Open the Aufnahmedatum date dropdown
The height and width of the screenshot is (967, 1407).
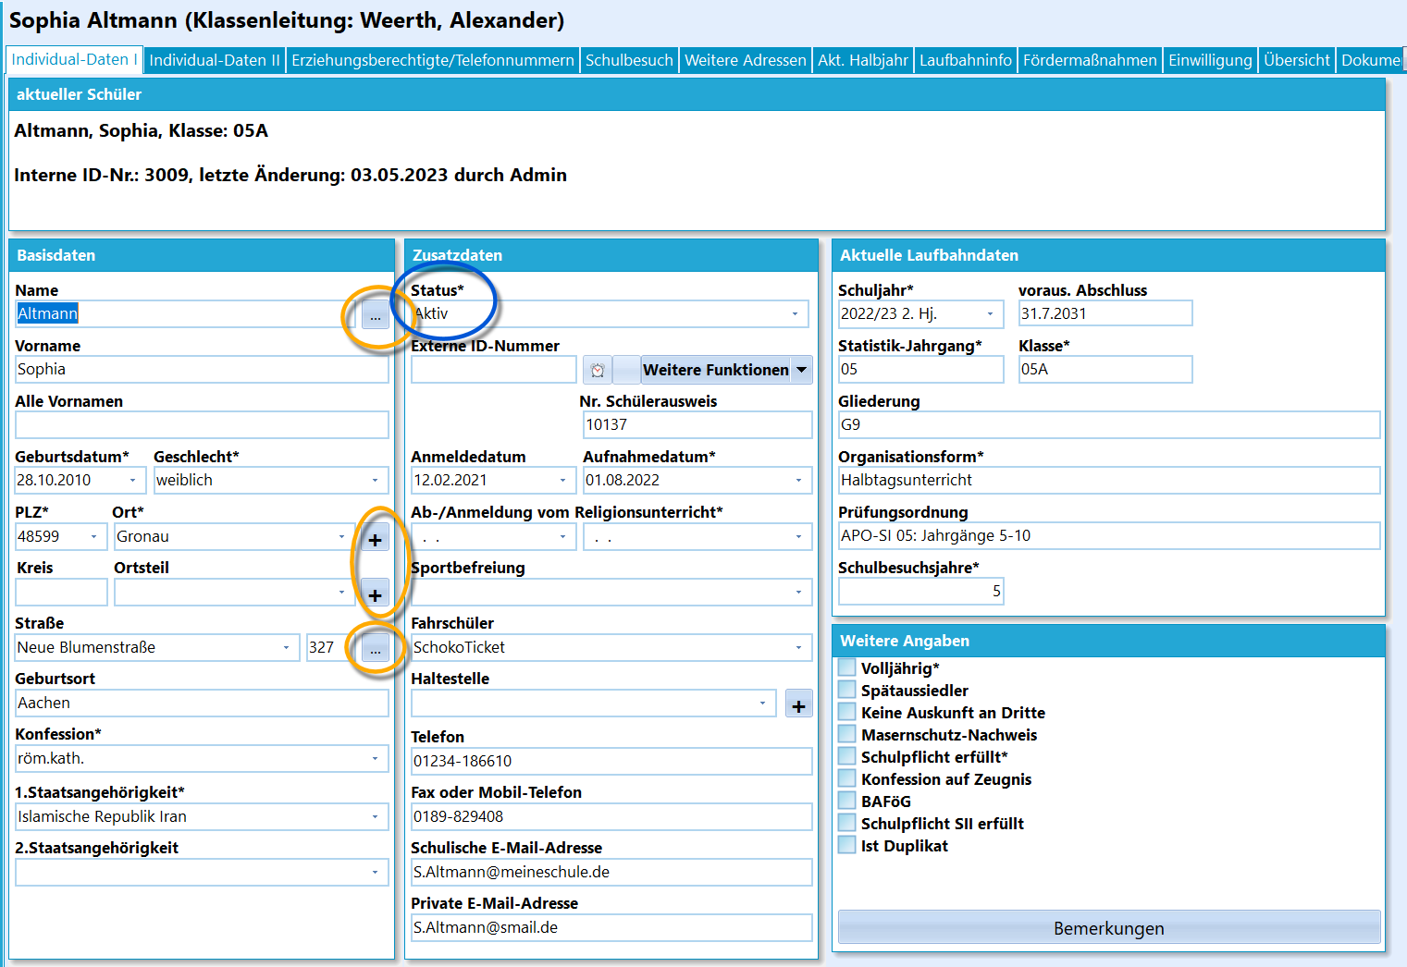(798, 481)
